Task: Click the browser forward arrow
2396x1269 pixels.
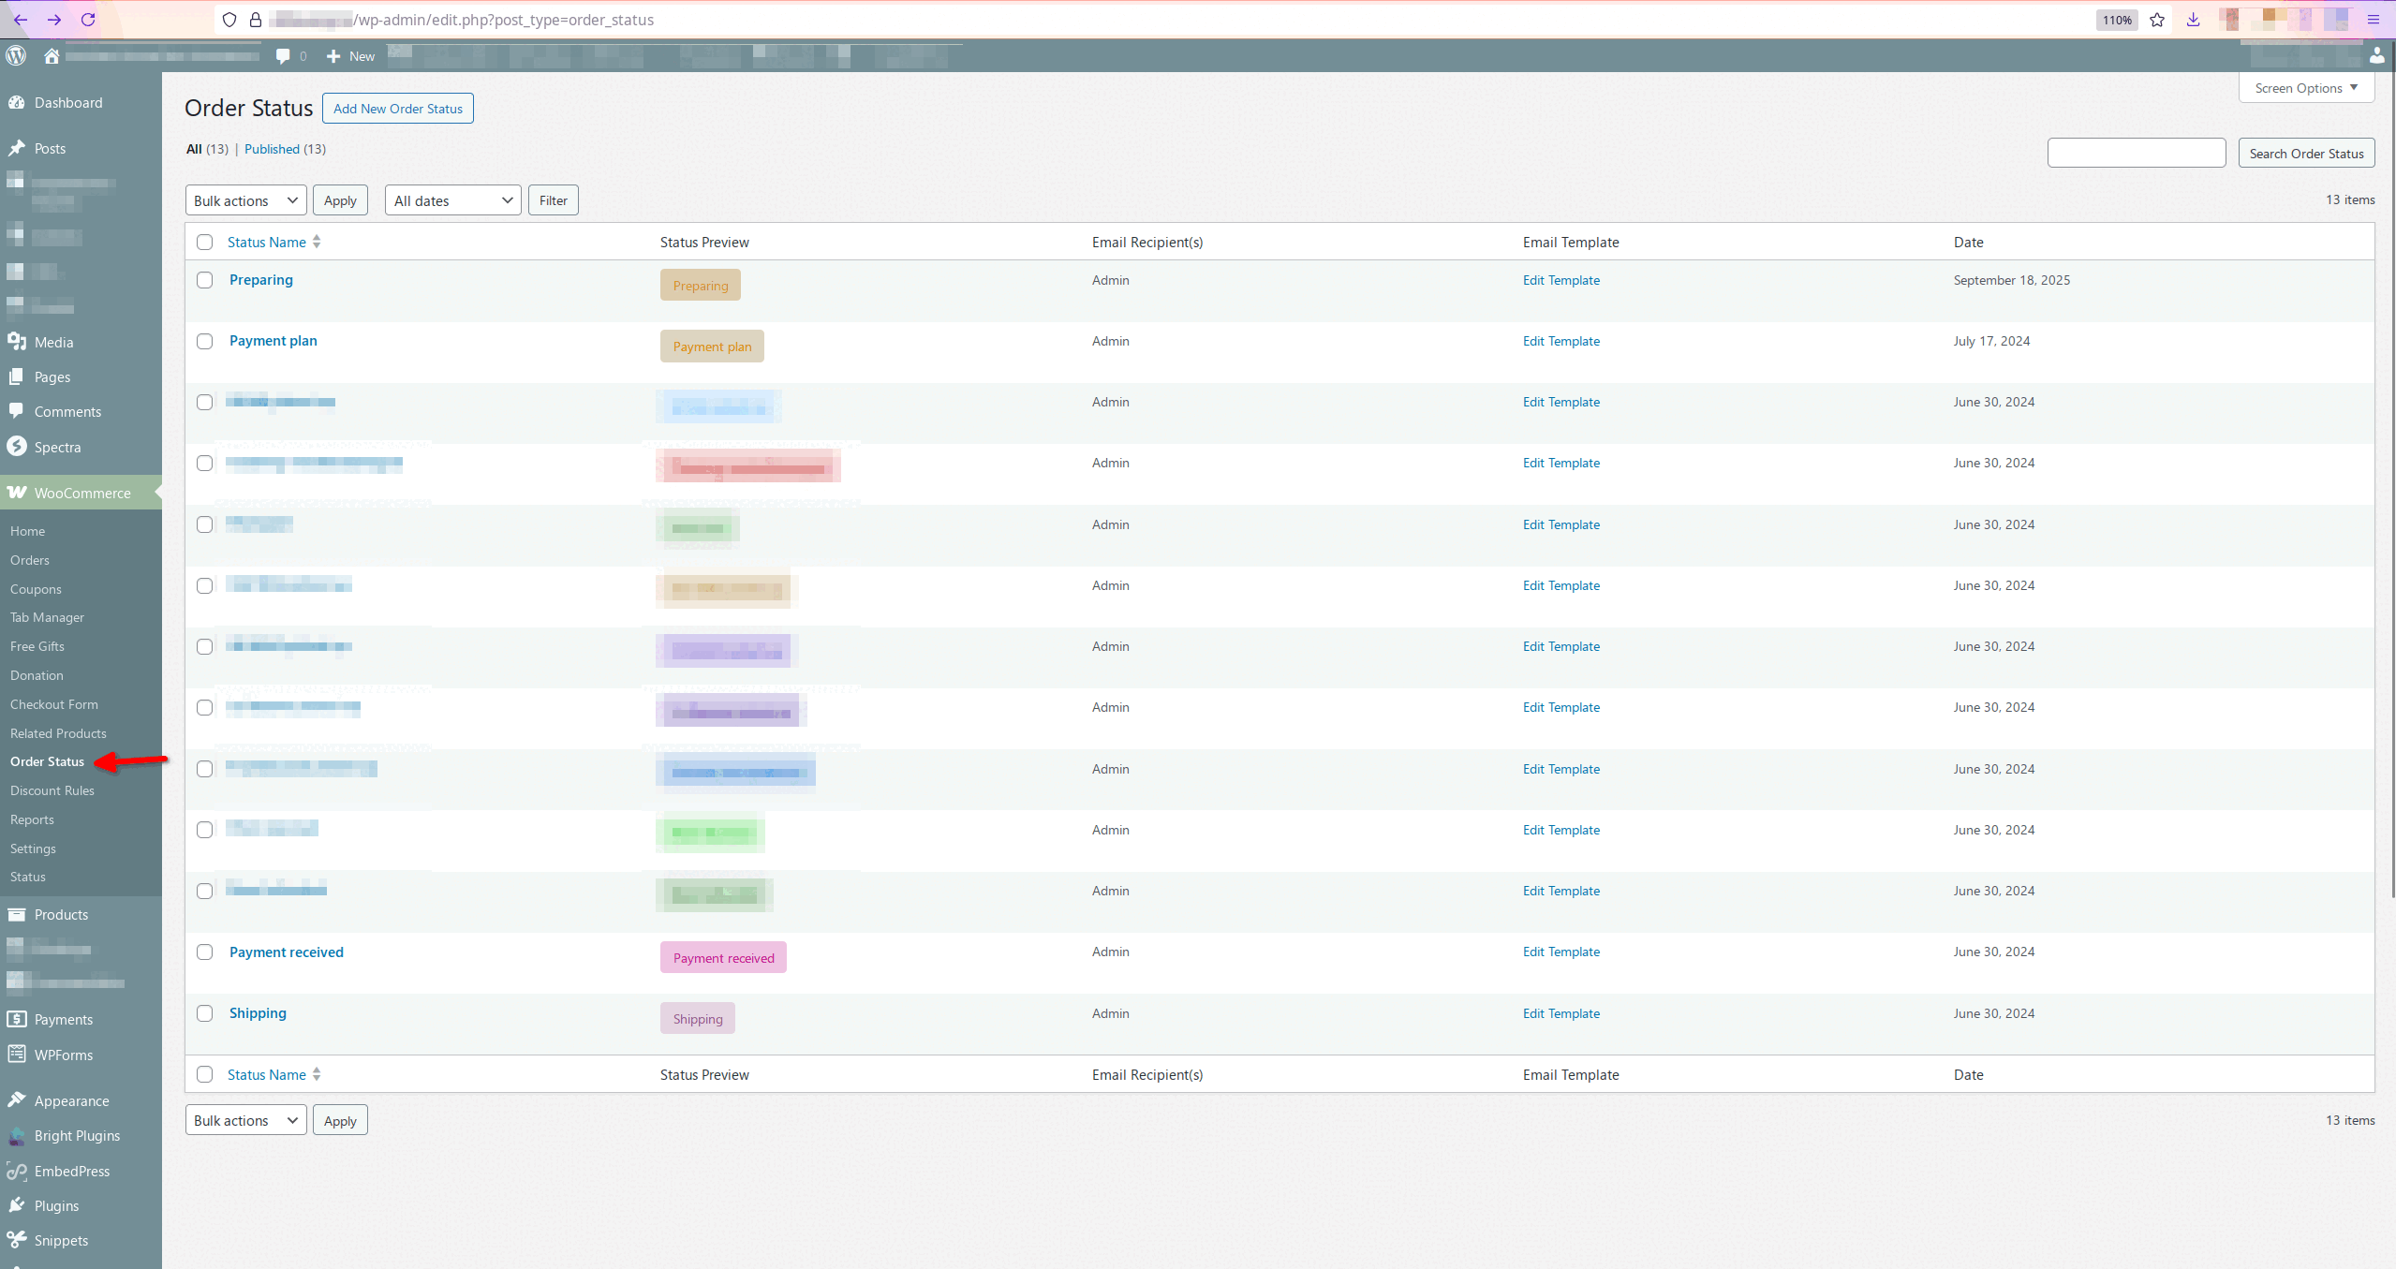Action: point(54,20)
